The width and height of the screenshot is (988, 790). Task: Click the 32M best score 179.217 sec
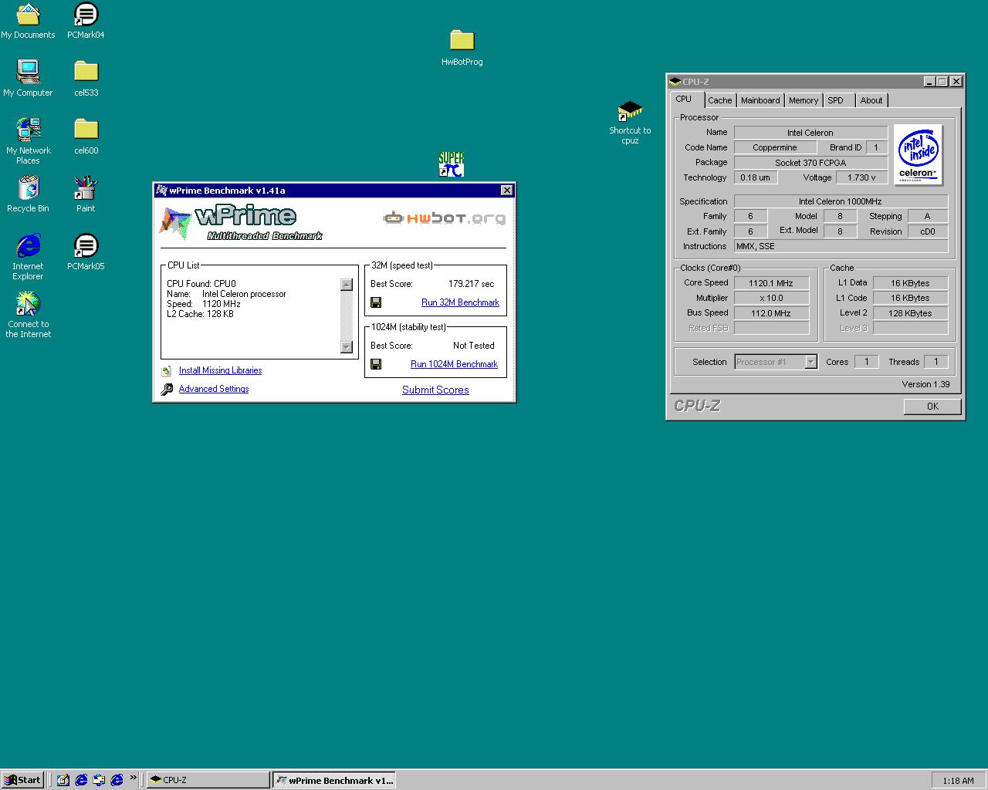(x=471, y=284)
